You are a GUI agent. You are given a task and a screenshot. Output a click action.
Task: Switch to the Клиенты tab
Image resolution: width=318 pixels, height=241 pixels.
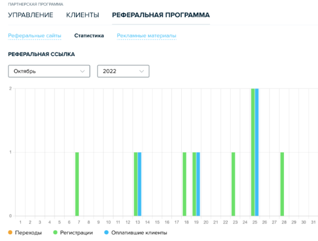(83, 15)
